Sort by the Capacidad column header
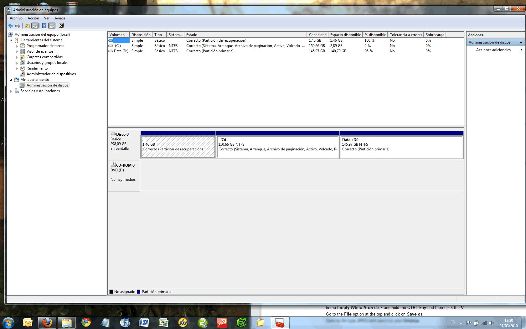Image resolution: width=526 pixels, height=329 pixels. (x=317, y=35)
